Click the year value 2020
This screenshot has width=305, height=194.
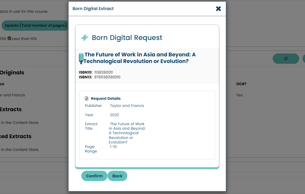point(114,115)
